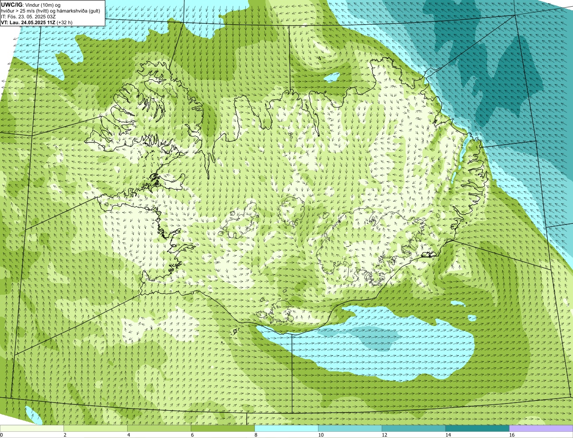Pick the turquoise 10–12 legend swatch
The height and width of the screenshot is (438, 573).
[x=350, y=429]
